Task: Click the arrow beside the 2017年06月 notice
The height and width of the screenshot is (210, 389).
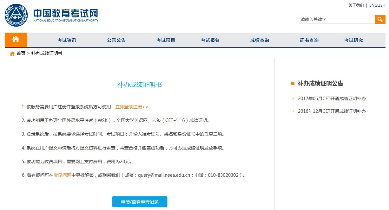Action: click(293, 98)
